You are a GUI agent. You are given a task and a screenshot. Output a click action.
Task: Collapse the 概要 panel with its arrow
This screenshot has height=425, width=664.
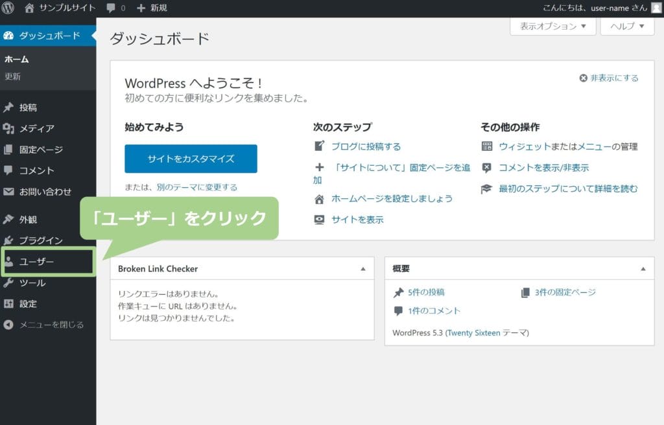tap(643, 269)
